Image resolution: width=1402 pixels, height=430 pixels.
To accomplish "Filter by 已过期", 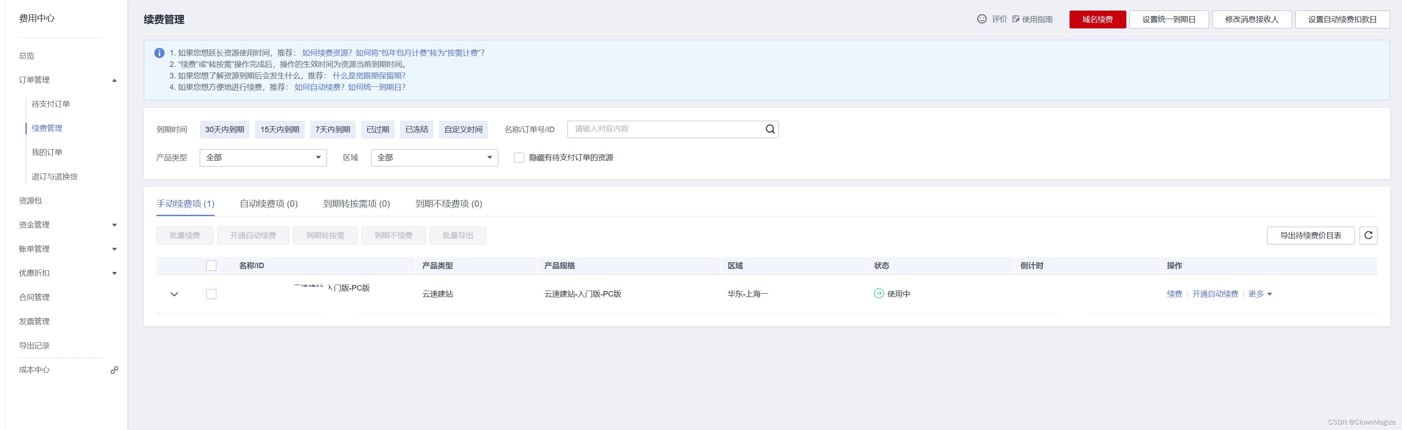I will [378, 129].
